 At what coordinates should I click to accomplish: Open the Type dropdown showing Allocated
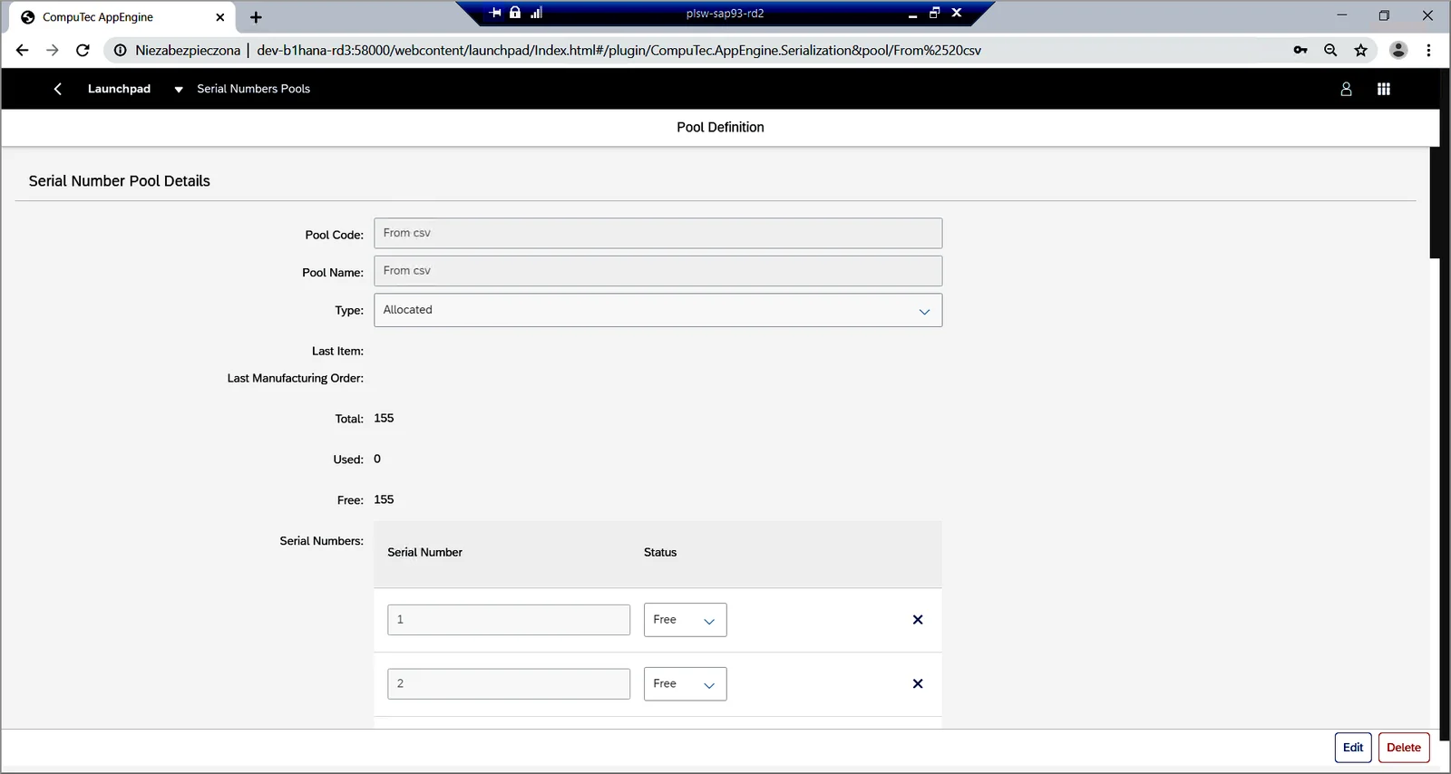tap(658, 310)
